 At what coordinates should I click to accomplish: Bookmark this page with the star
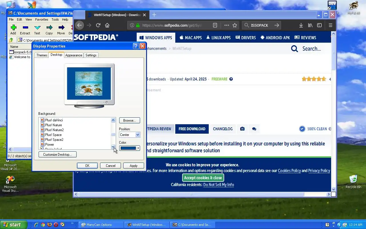click(235, 25)
